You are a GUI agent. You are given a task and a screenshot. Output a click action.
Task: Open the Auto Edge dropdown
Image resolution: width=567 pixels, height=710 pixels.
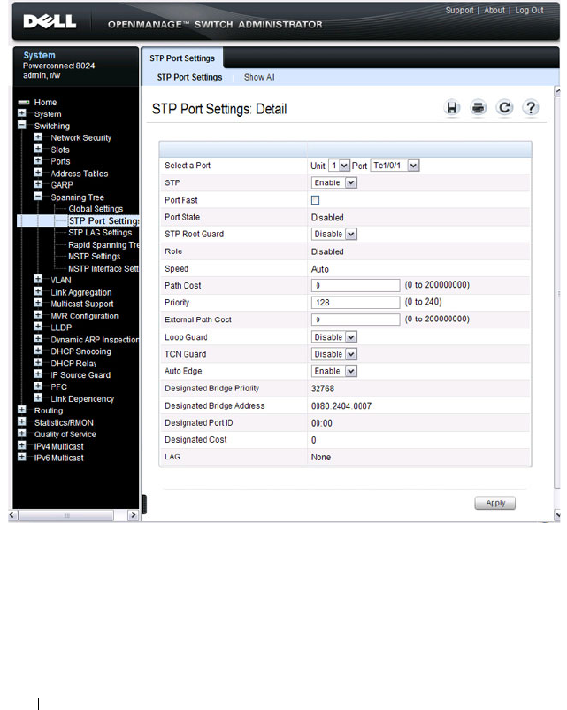334,371
